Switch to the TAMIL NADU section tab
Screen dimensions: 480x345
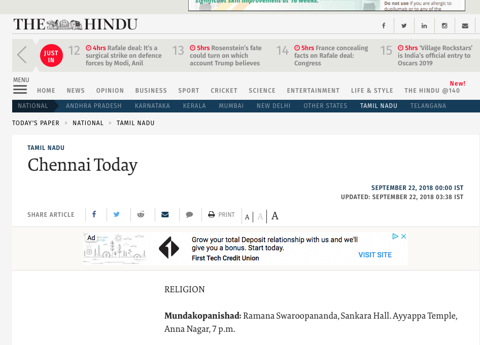click(379, 106)
